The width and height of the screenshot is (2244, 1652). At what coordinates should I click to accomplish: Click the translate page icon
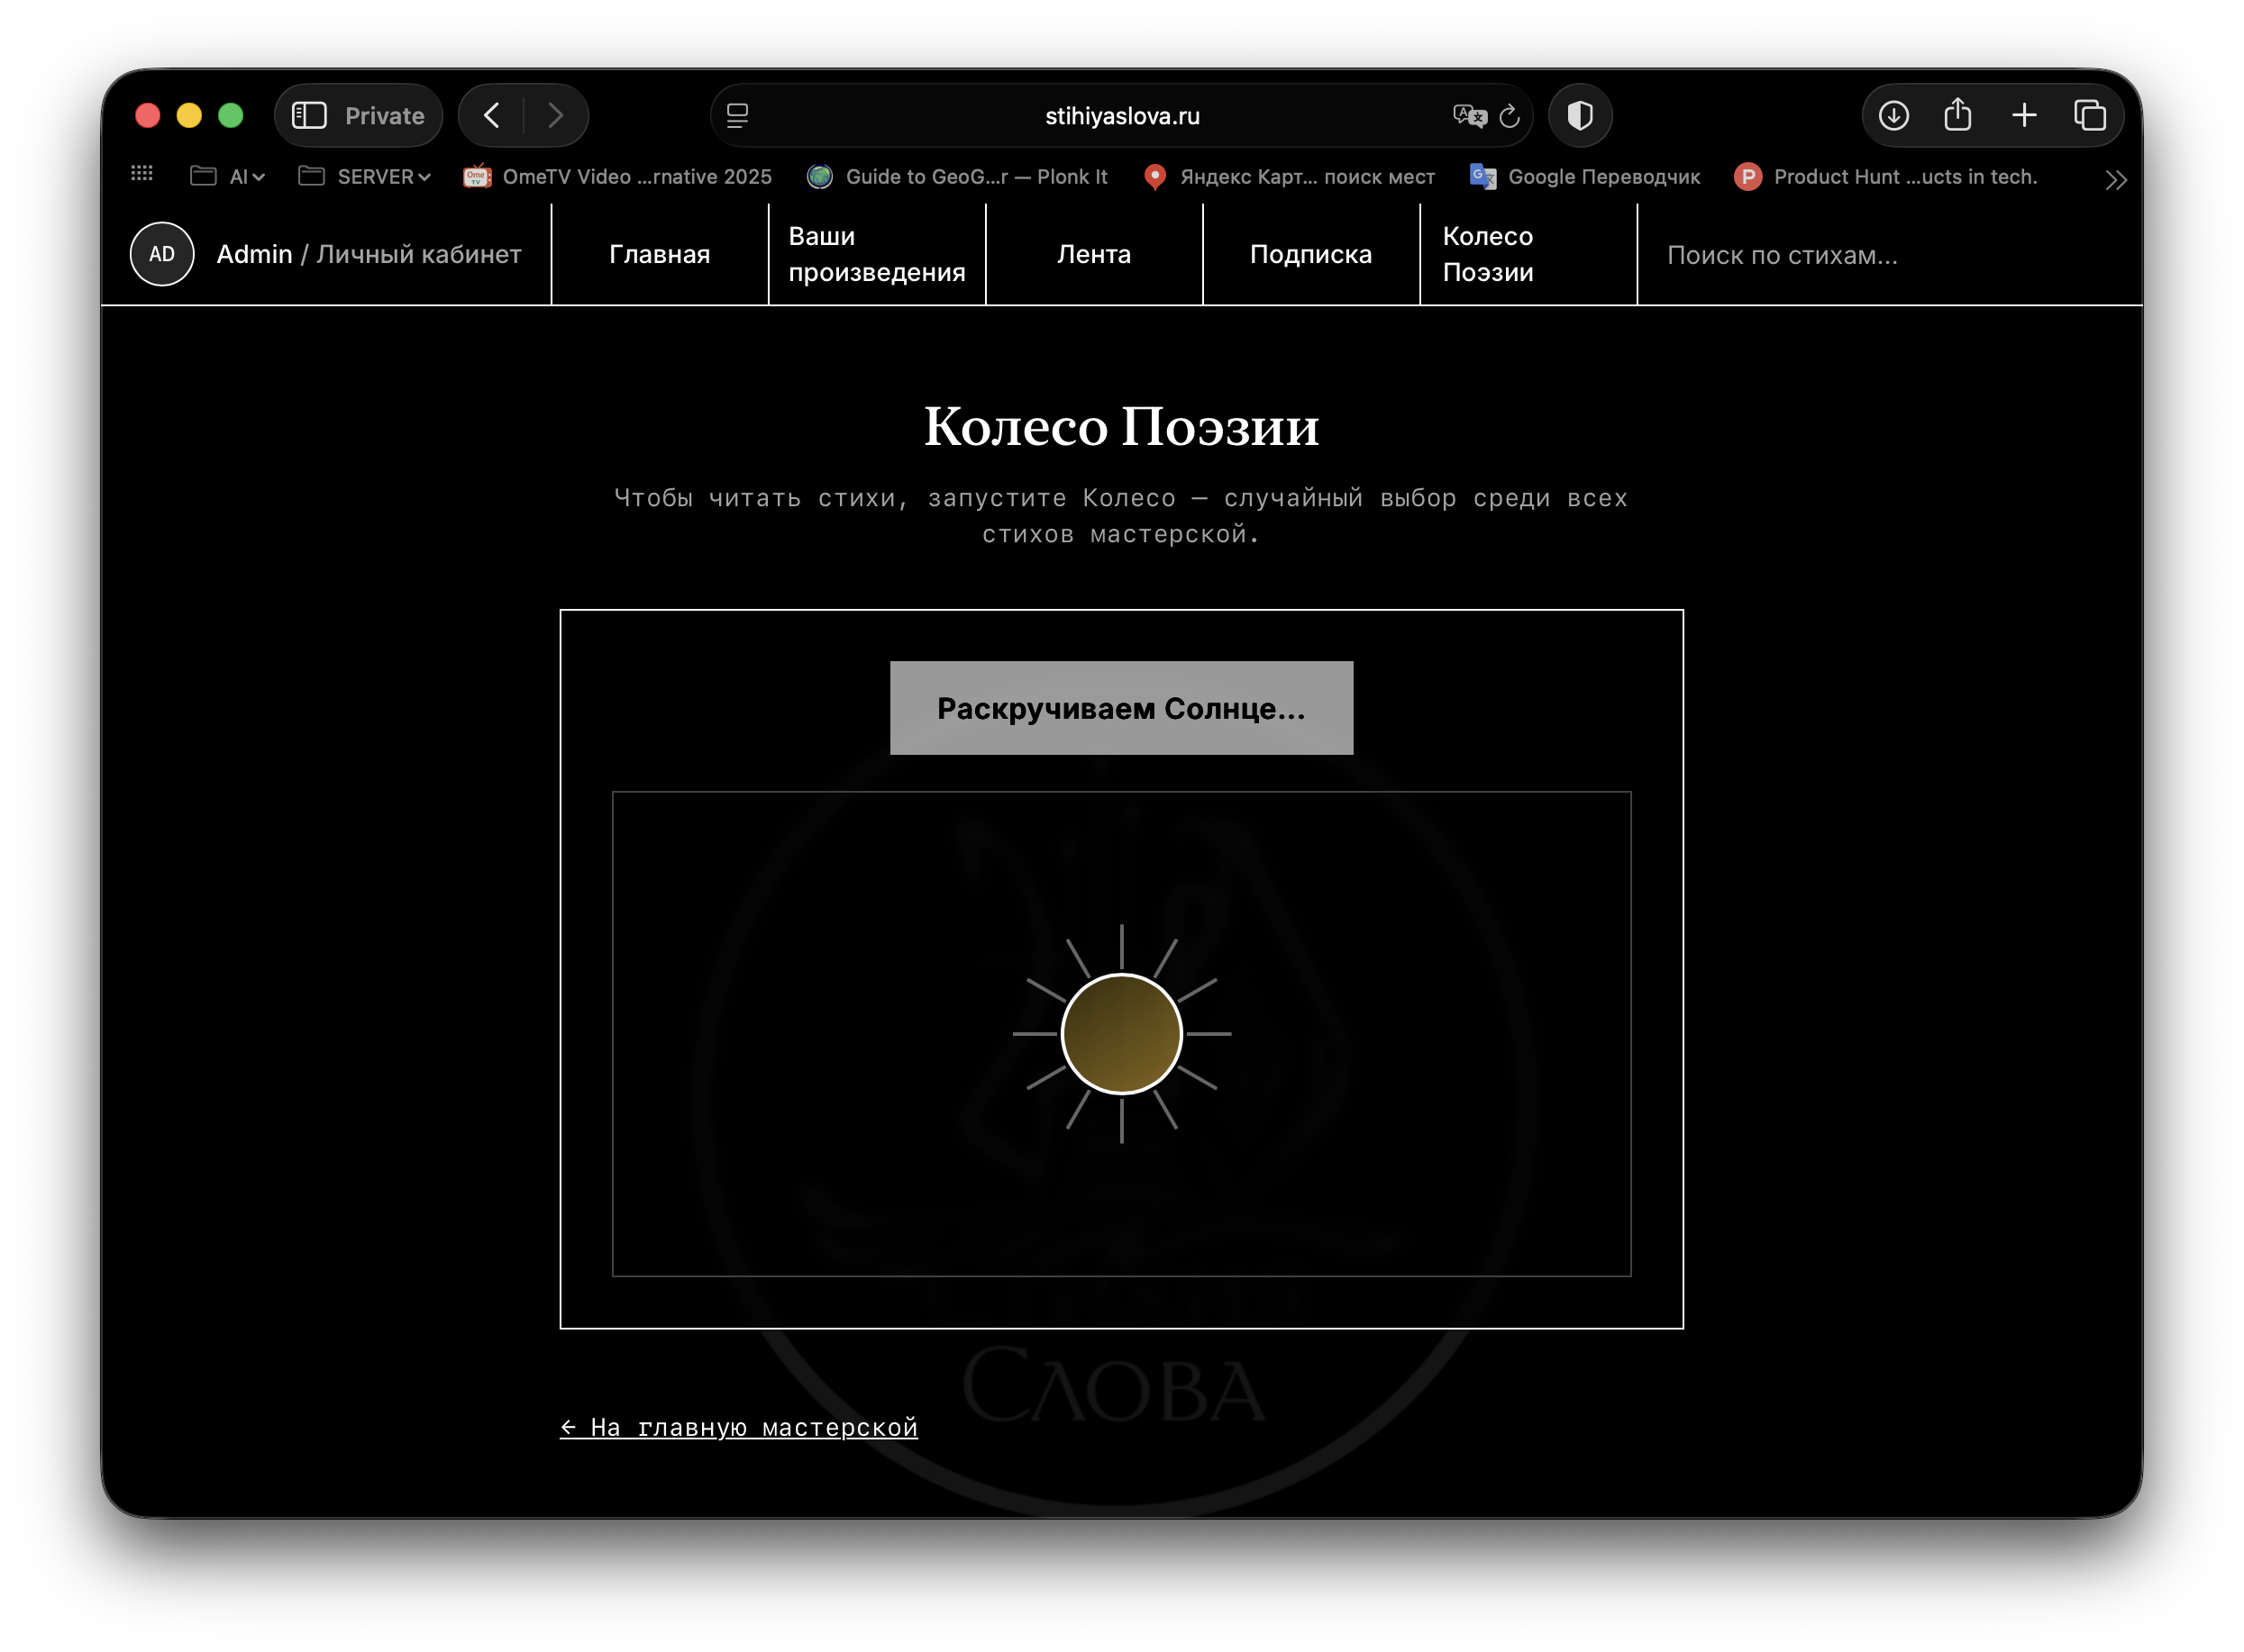coord(1469,116)
